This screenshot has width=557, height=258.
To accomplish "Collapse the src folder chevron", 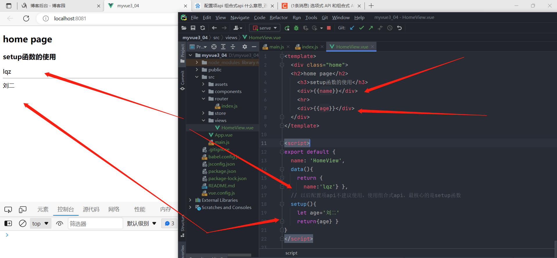I will coord(197,77).
